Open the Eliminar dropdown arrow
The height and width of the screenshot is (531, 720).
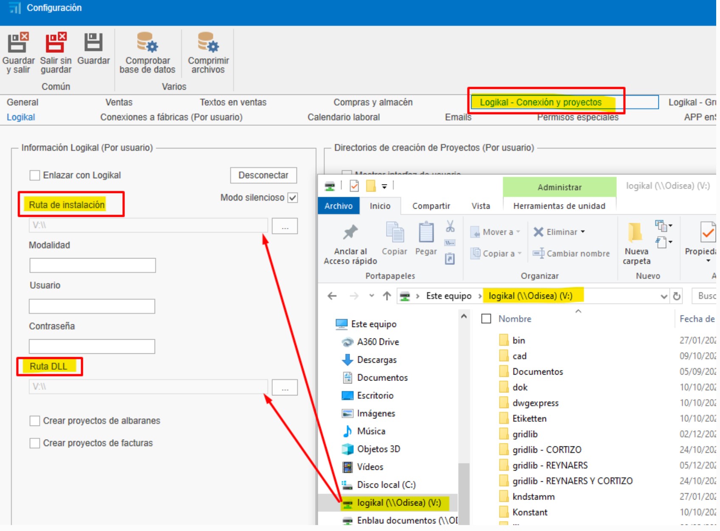pos(583,232)
